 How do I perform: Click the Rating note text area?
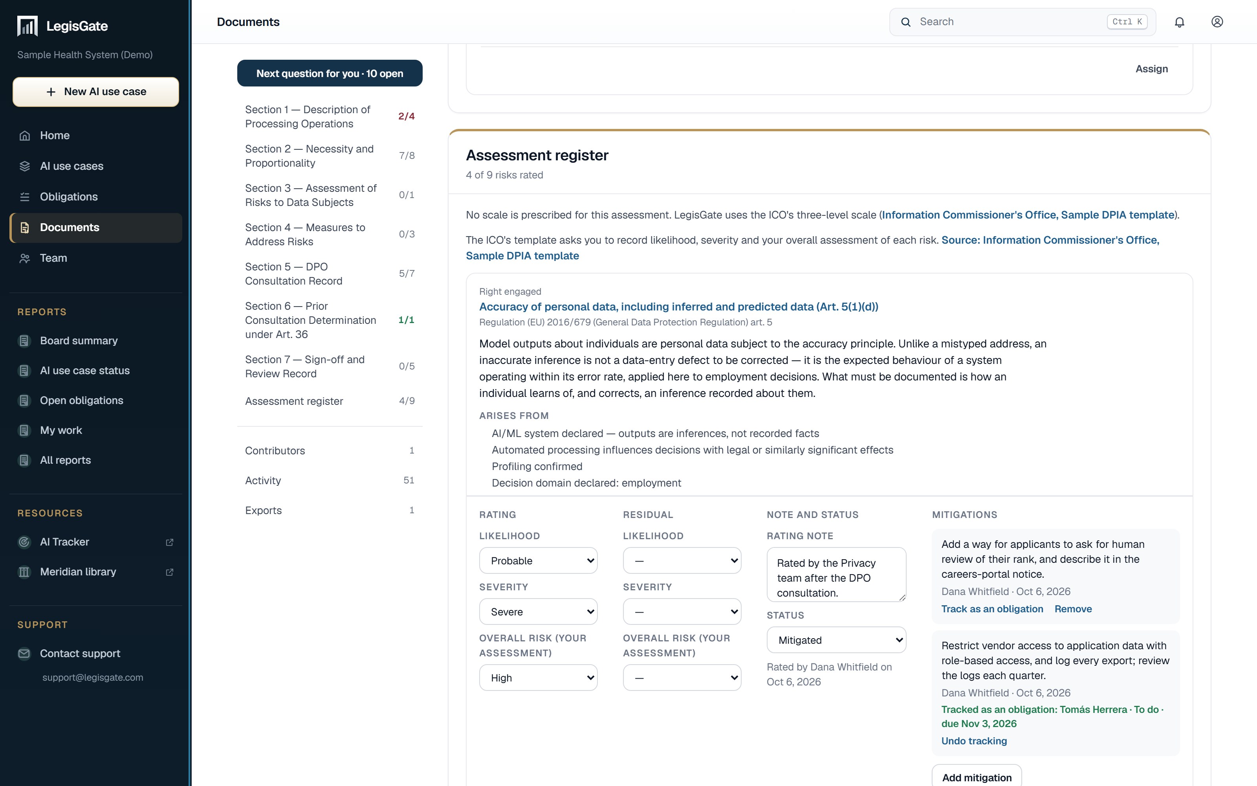836,575
